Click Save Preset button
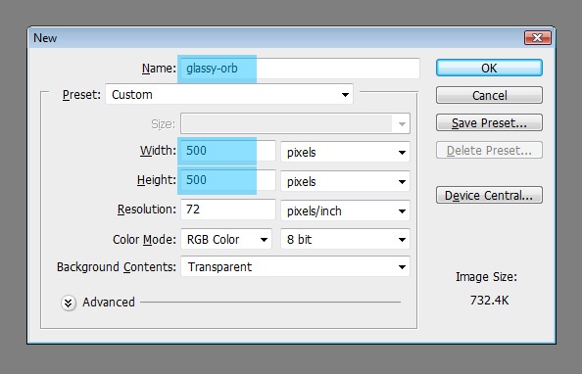 (x=489, y=122)
